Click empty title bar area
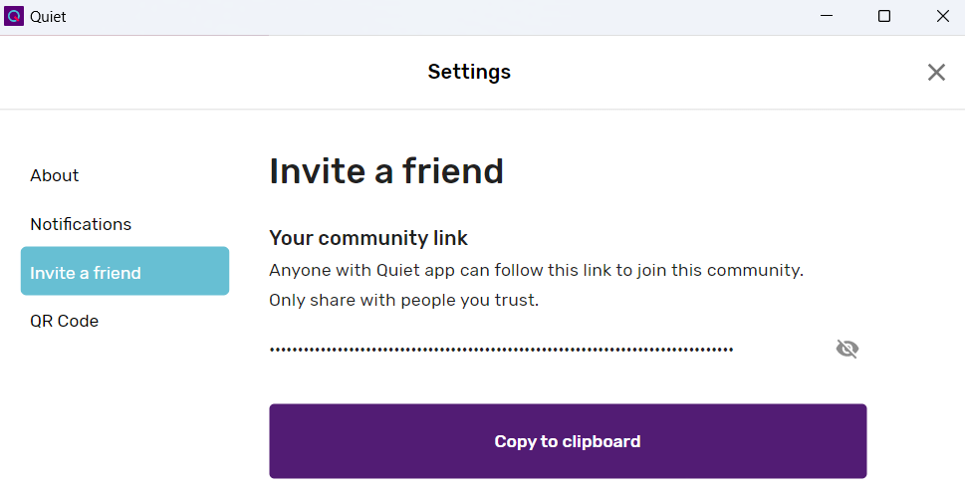 pos(448,17)
